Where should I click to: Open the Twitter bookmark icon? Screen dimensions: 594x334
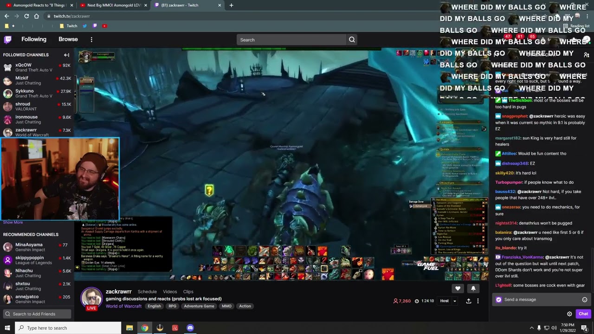tap(84, 26)
